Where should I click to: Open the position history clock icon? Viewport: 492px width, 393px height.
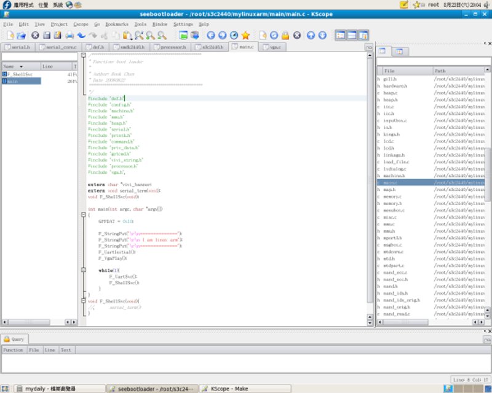234,36
